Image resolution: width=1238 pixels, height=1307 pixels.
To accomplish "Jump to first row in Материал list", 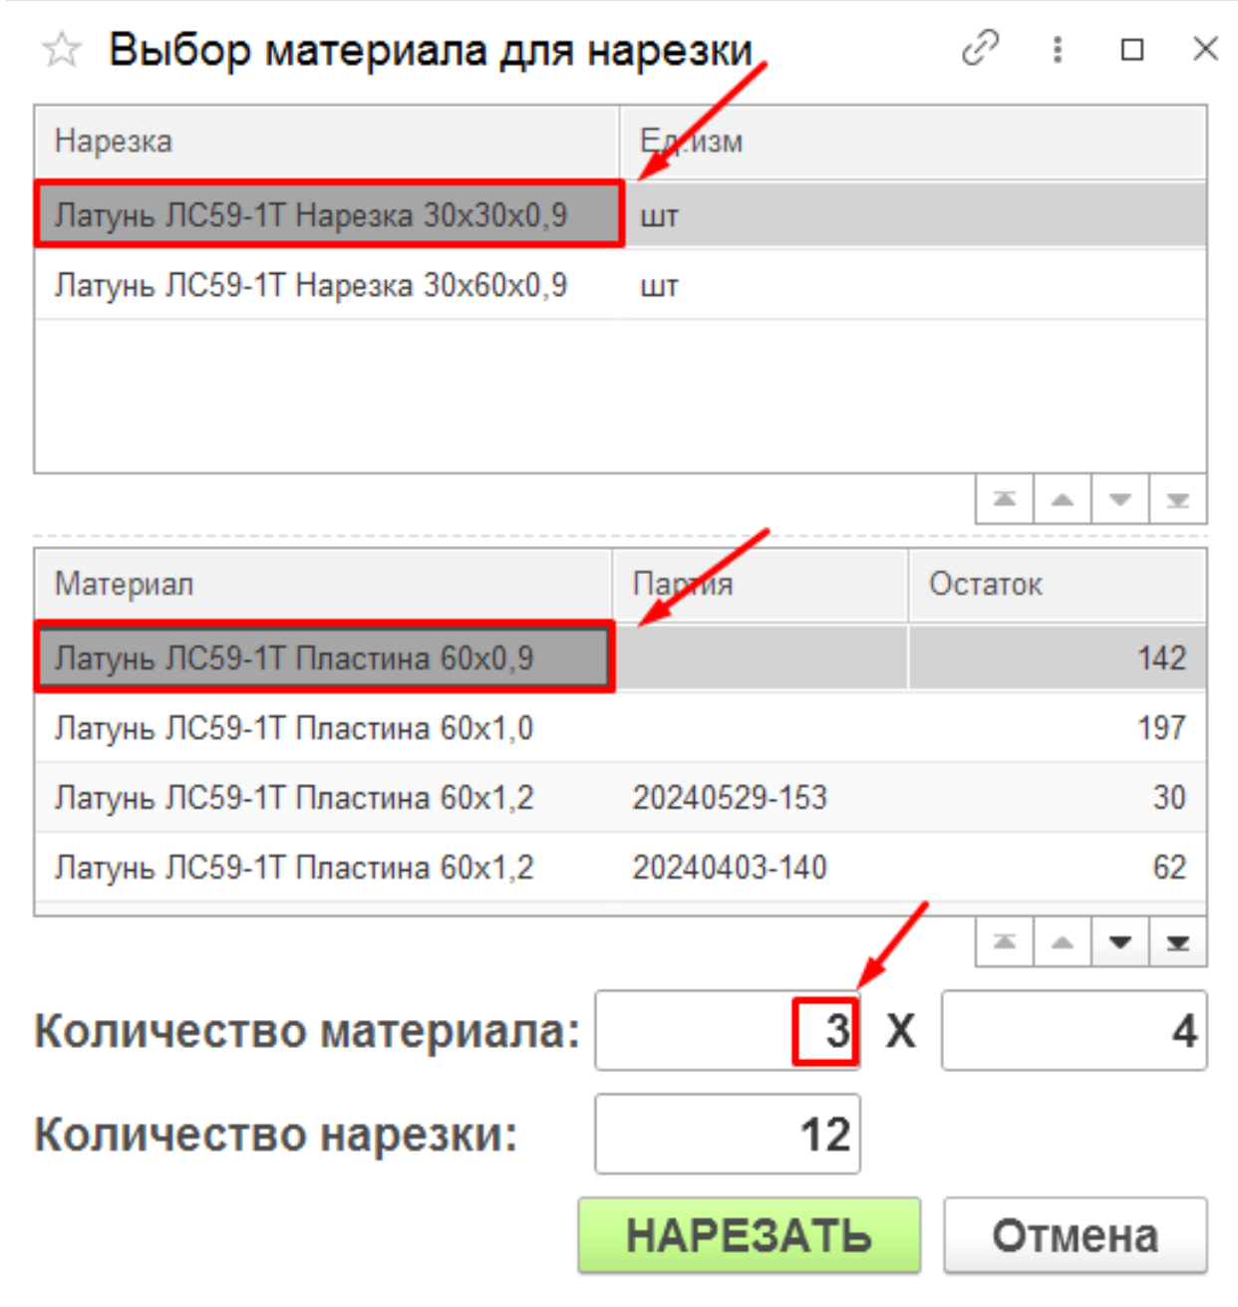I will 1005,941.
